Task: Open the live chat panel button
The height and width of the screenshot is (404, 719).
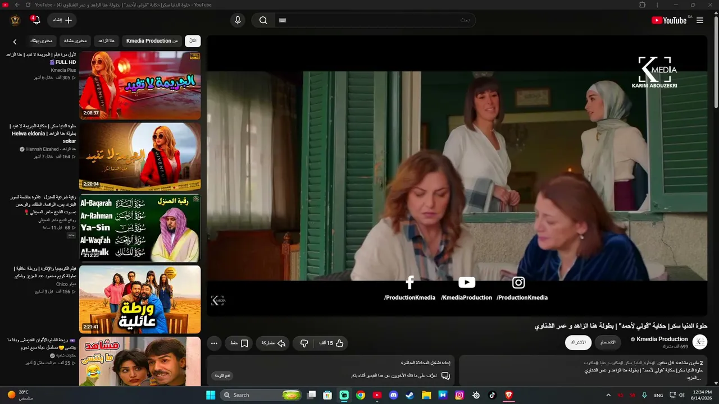Action: pos(223,375)
